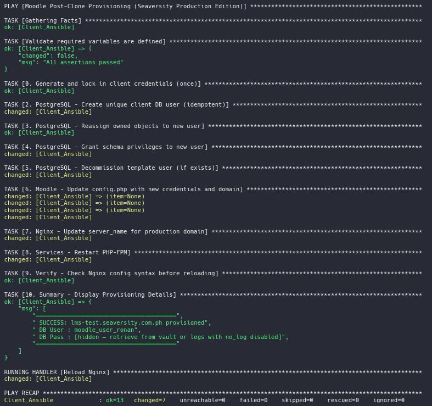
Task: Click TASK 3. PostgreSQL Reassign owned objects line
Action: pyautogui.click(x=212, y=126)
